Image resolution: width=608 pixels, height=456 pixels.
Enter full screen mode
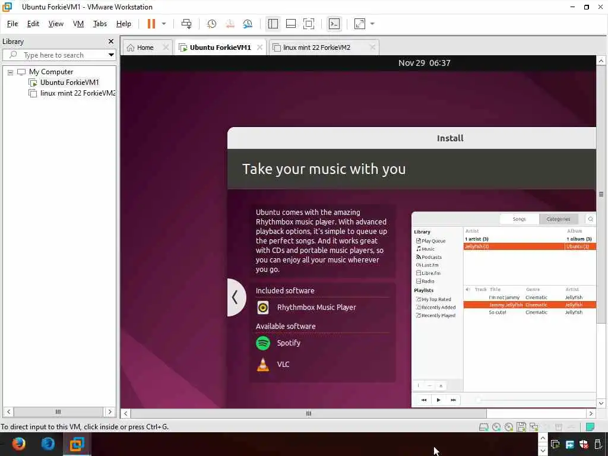point(309,24)
